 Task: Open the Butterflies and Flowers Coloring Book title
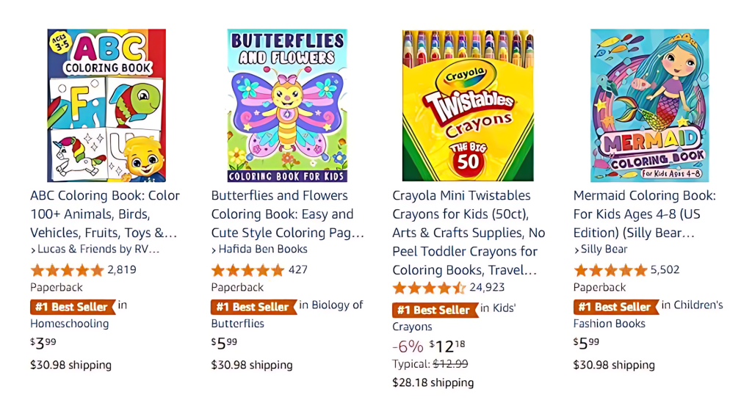click(x=287, y=214)
